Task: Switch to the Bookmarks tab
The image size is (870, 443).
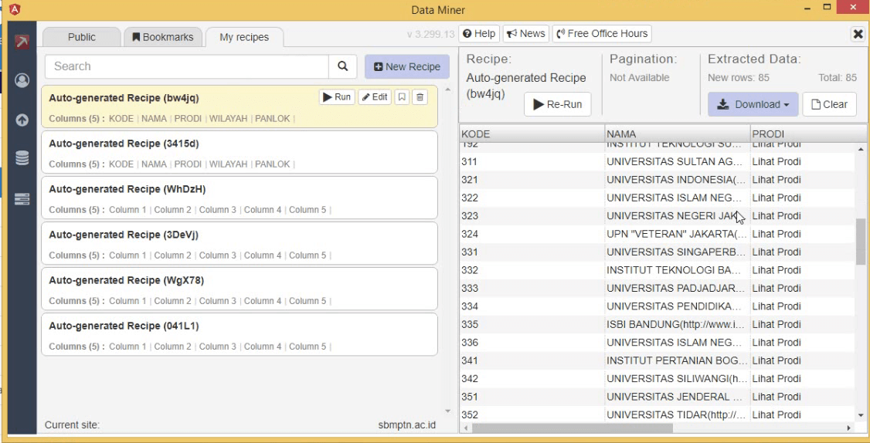Action: [164, 37]
